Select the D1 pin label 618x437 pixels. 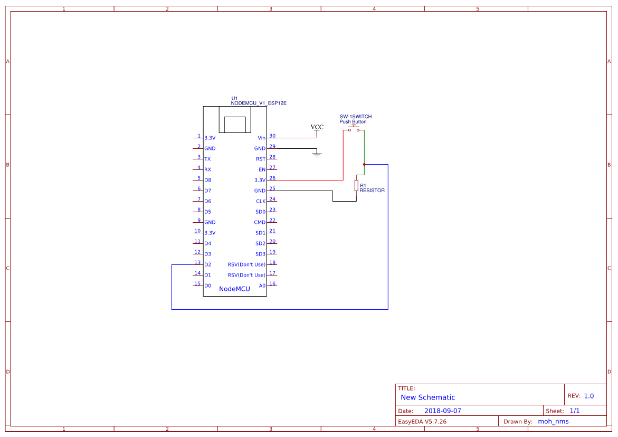[208, 275]
